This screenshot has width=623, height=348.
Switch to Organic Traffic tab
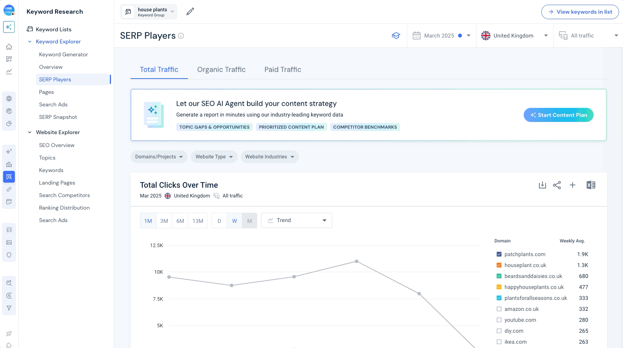click(221, 70)
